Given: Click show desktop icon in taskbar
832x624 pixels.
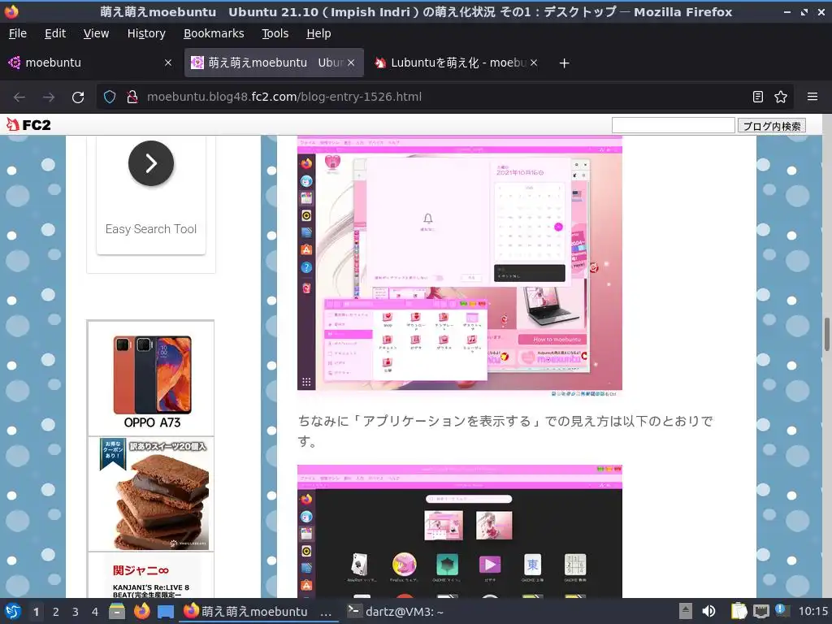Looking at the screenshot, I should pyautogui.click(x=166, y=612).
